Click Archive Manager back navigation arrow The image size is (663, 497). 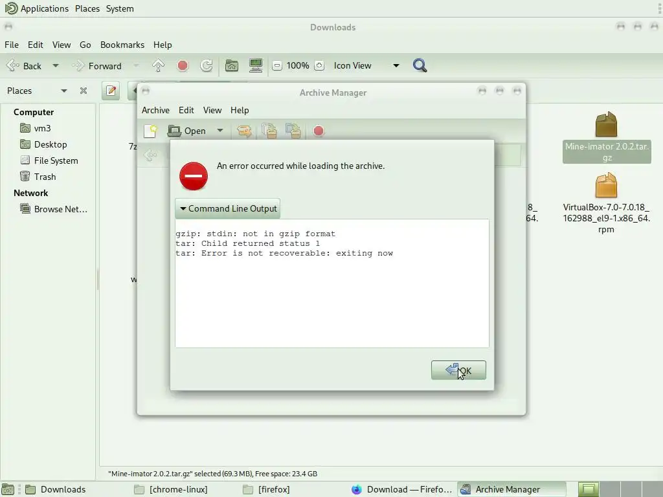(x=150, y=155)
